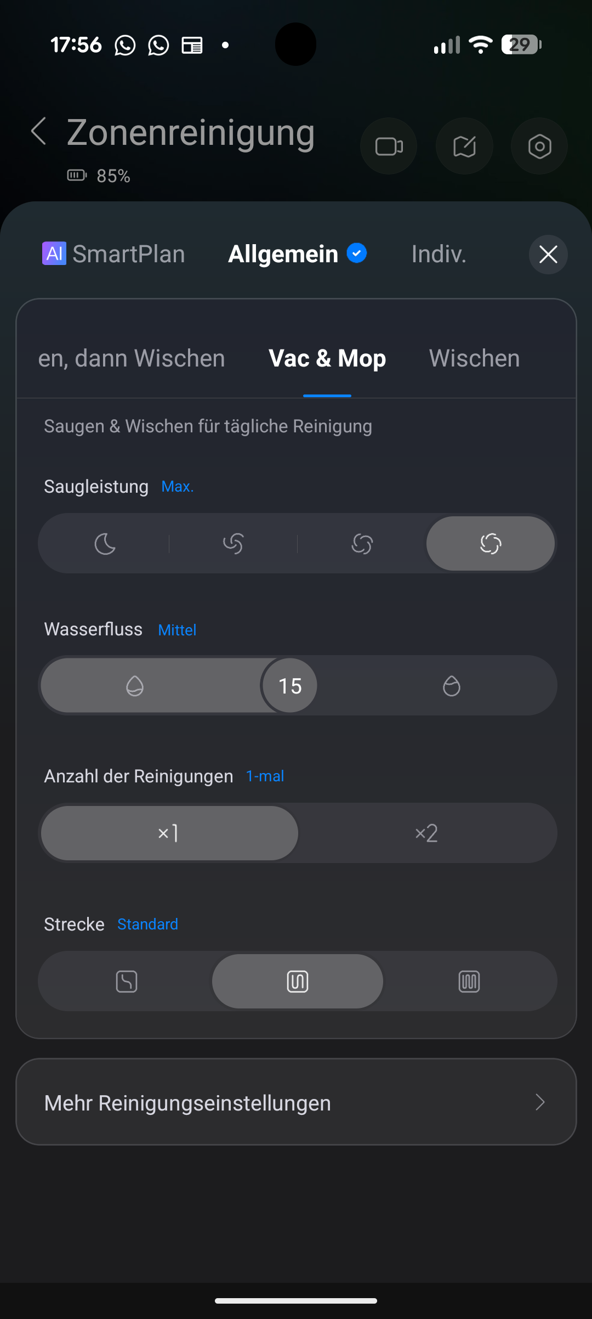Open the map edit icon

(464, 146)
